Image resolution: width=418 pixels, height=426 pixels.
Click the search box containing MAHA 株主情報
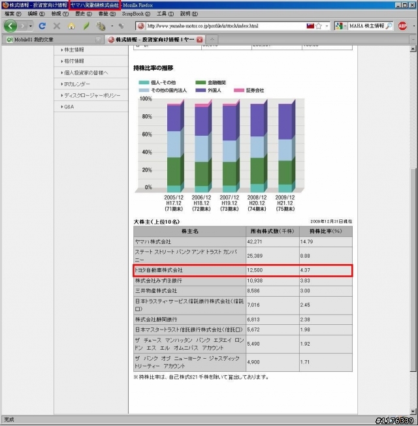[x=366, y=26]
